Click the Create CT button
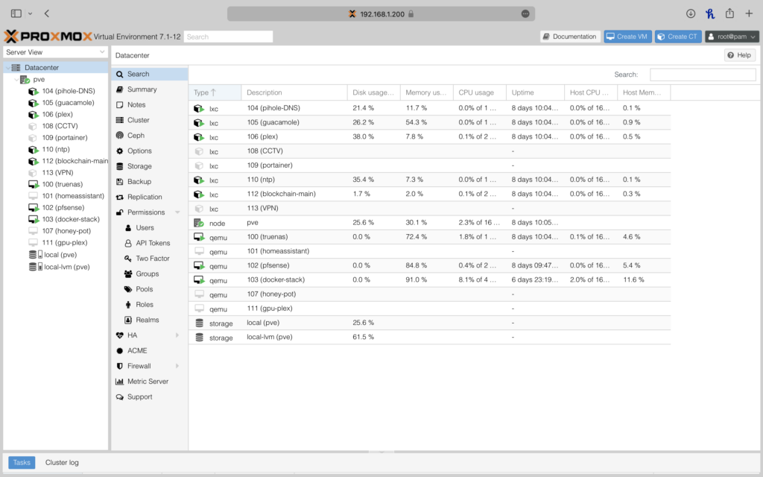This screenshot has width=763, height=477. [x=678, y=37]
